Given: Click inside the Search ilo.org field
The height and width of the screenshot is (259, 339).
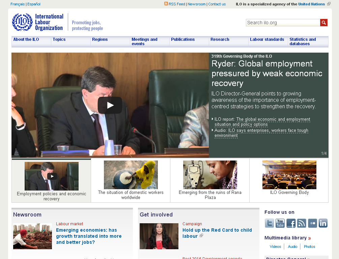Looking at the screenshot, I should coord(283,23).
